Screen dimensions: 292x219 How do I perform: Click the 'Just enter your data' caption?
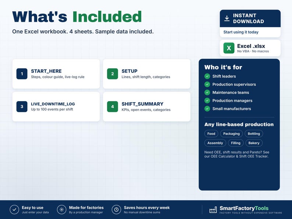[x=35, y=212]
